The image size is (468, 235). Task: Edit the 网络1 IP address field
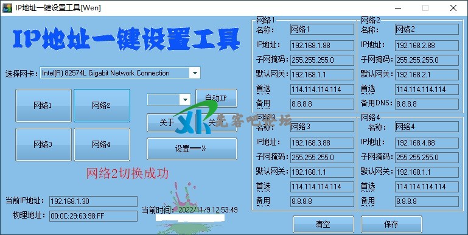coord(322,46)
